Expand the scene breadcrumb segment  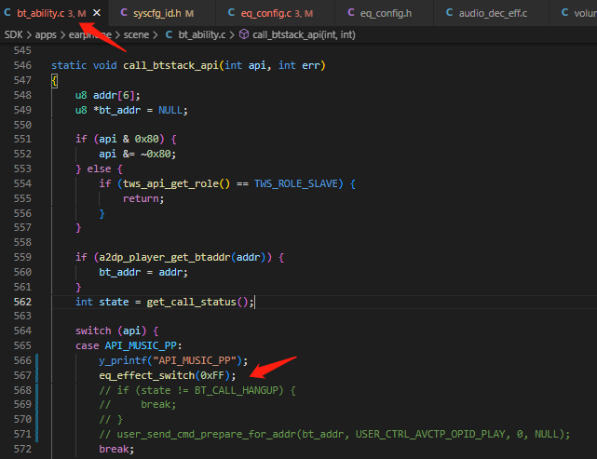pyautogui.click(x=136, y=34)
